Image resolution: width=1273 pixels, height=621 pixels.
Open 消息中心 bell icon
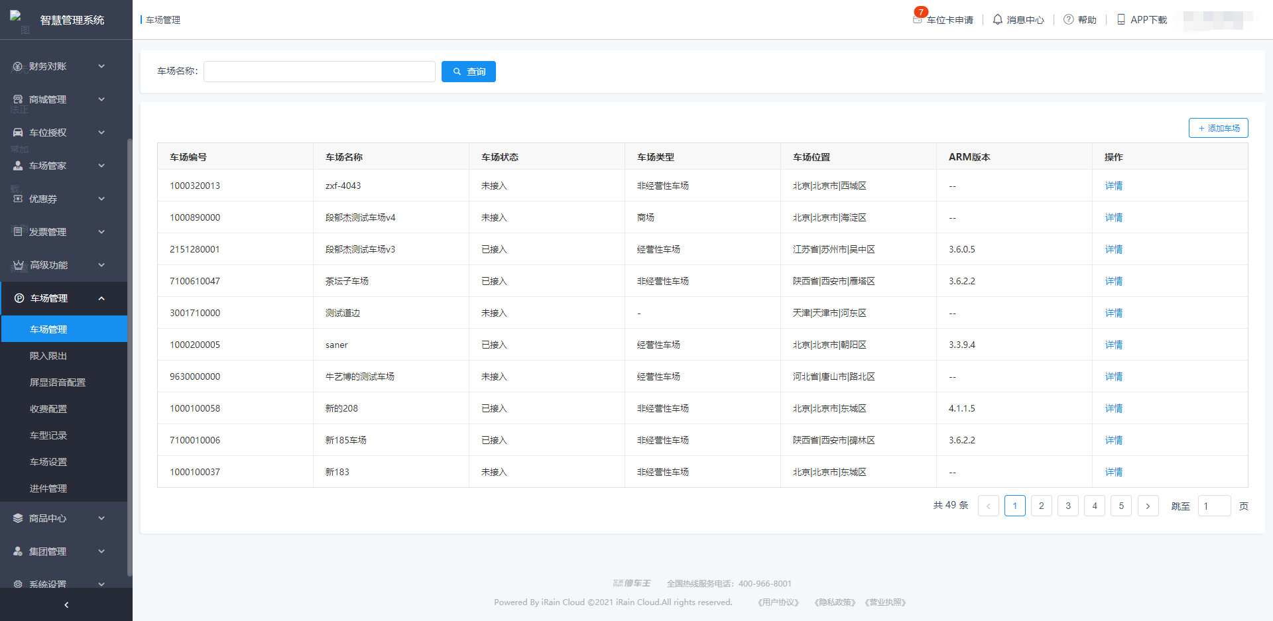coord(997,20)
